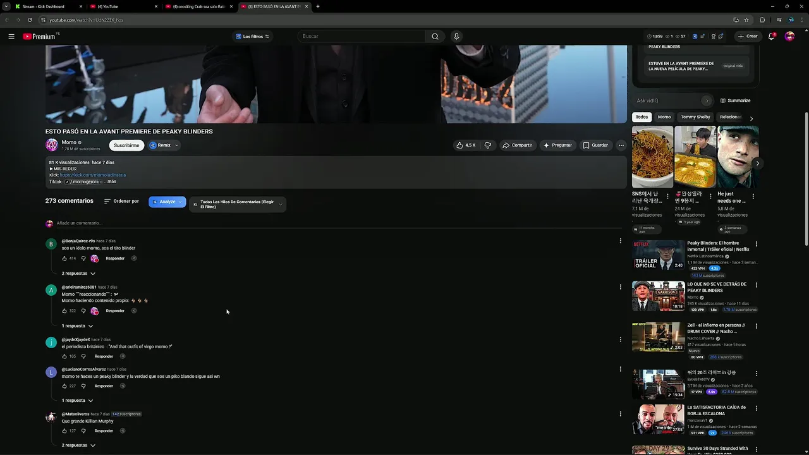Open Remix dropdown arrow
Image resolution: width=809 pixels, height=455 pixels.
click(176, 145)
